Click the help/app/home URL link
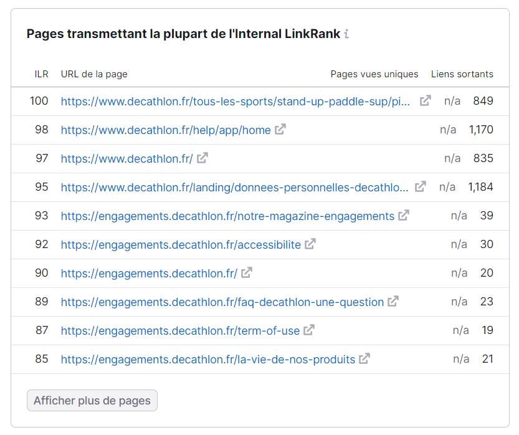This screenshot has height=435, width=519. [165, 130]
